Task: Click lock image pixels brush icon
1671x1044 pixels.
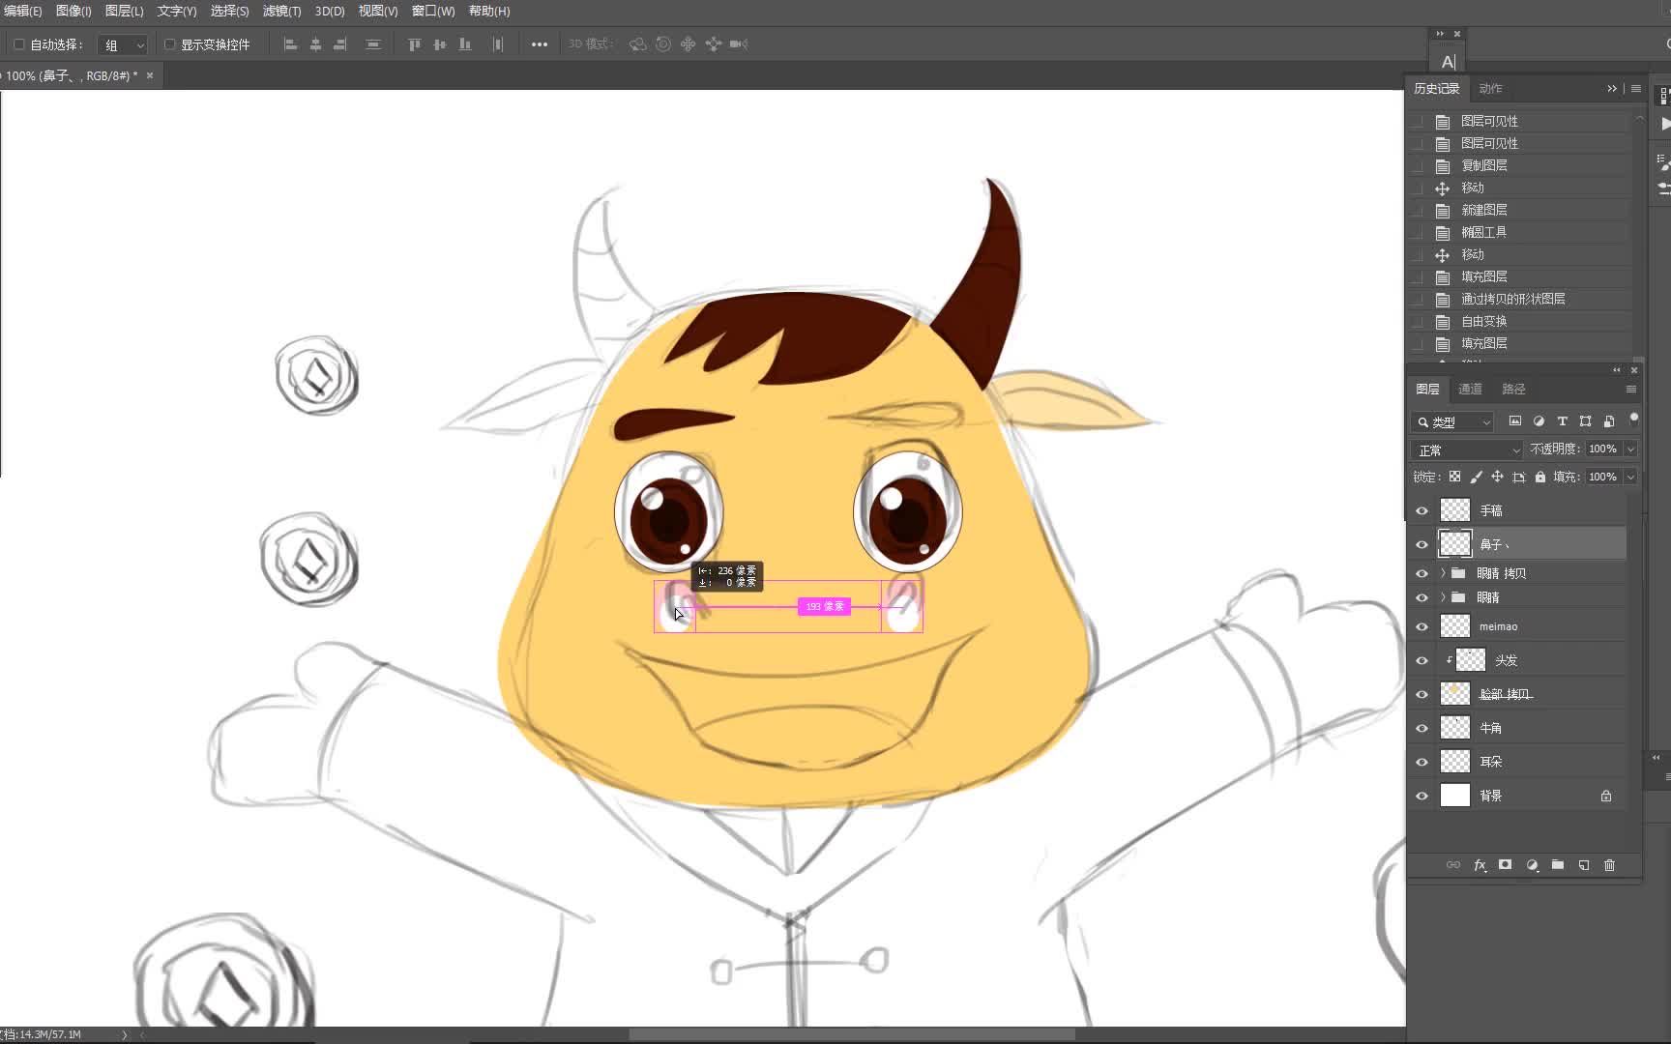Action: (1476, 477)
